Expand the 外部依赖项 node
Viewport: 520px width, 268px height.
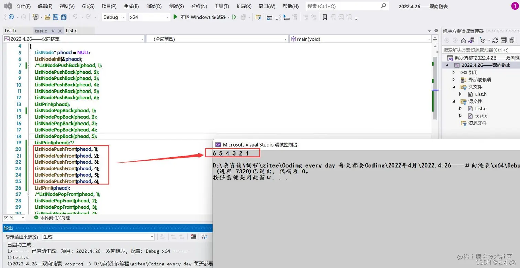click(x=454, y=79)
